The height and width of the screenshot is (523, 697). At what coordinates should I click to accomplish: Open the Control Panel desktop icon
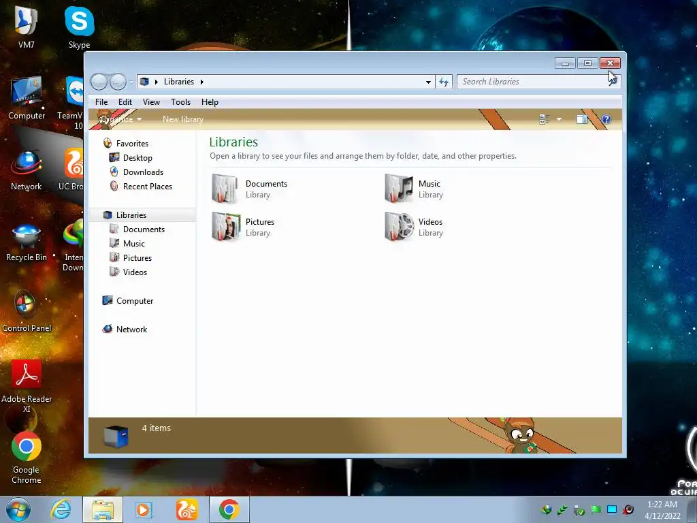tap(27, 311)
